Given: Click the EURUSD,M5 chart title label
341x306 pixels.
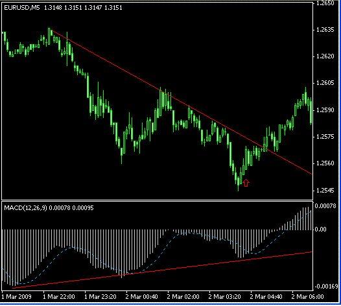Looking at the screenshot, I should click(x=22, y=8).
